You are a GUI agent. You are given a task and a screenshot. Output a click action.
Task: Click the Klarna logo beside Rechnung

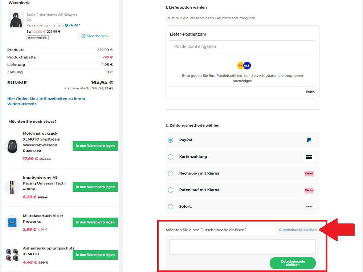pyautogui.click(x=309, y=174)
